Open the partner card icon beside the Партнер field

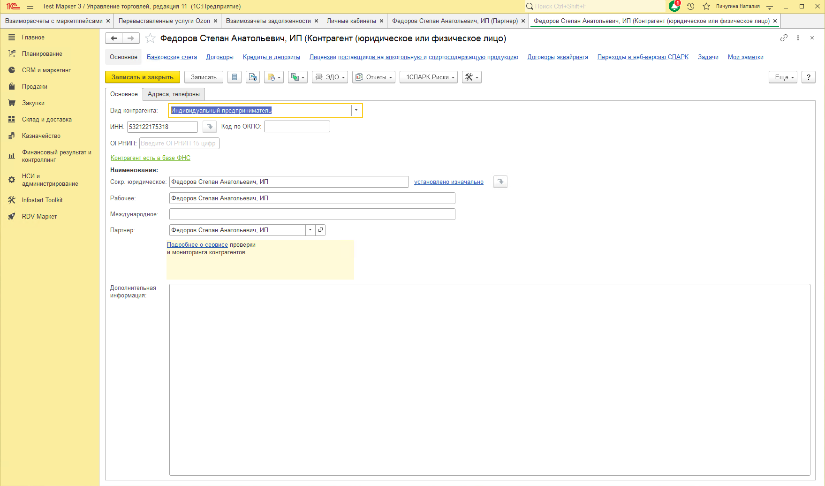pos(320,230)
